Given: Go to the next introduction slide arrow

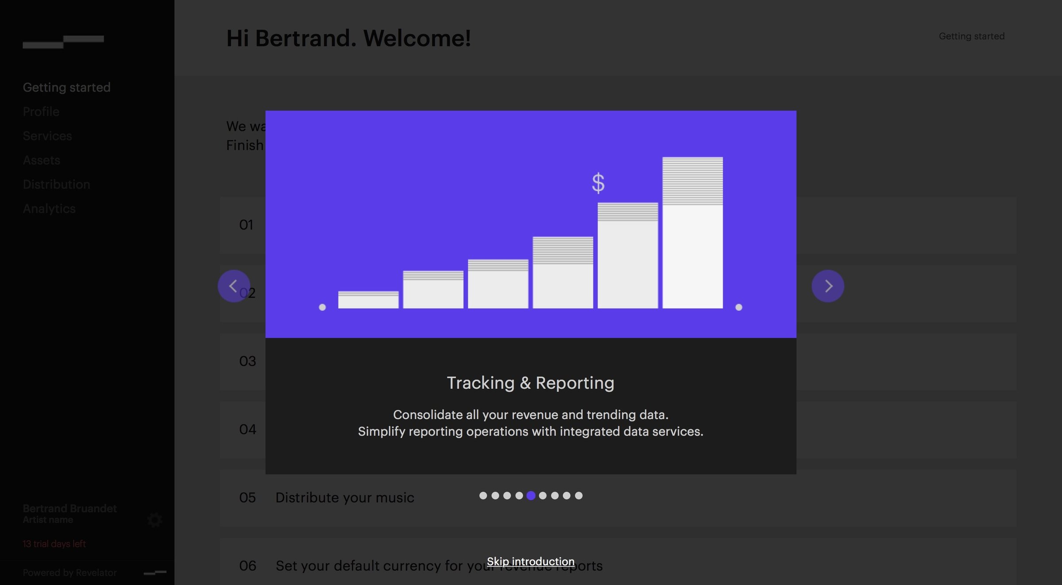Looking at the screenshot, I should click(x=827, y=286).
